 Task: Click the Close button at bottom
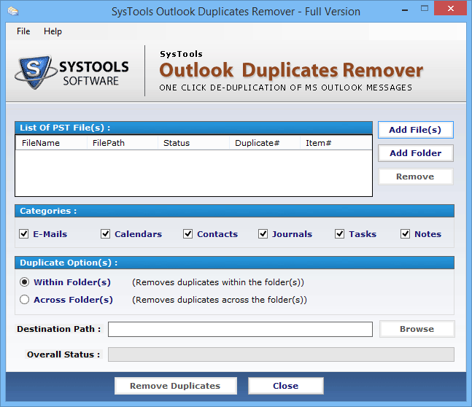(x=286, y=386)
